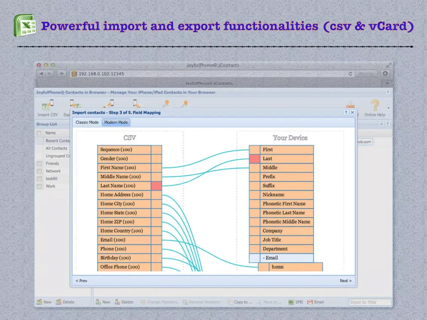The height and width of the screenshot is (320, 427).
Task: Click Delete contact button beside Change Members
Action: [124, 302]
